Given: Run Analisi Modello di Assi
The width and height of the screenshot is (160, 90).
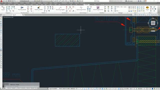Looking at the screenshot, I should click(x=98, y=8).
